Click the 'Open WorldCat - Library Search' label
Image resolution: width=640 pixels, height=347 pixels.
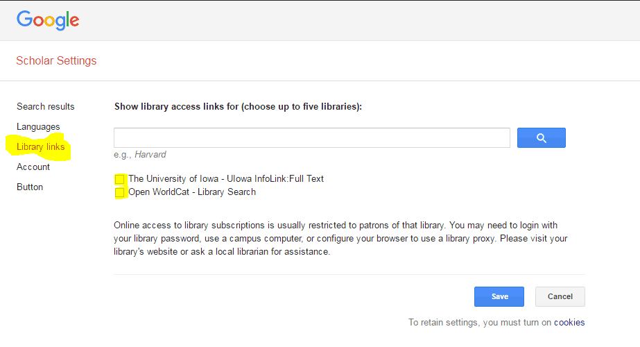[192, 192]
